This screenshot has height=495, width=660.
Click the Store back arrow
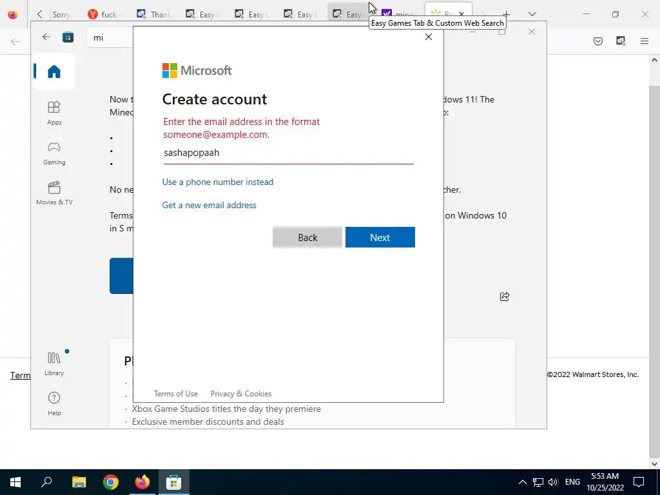click(x=46, y=37)
